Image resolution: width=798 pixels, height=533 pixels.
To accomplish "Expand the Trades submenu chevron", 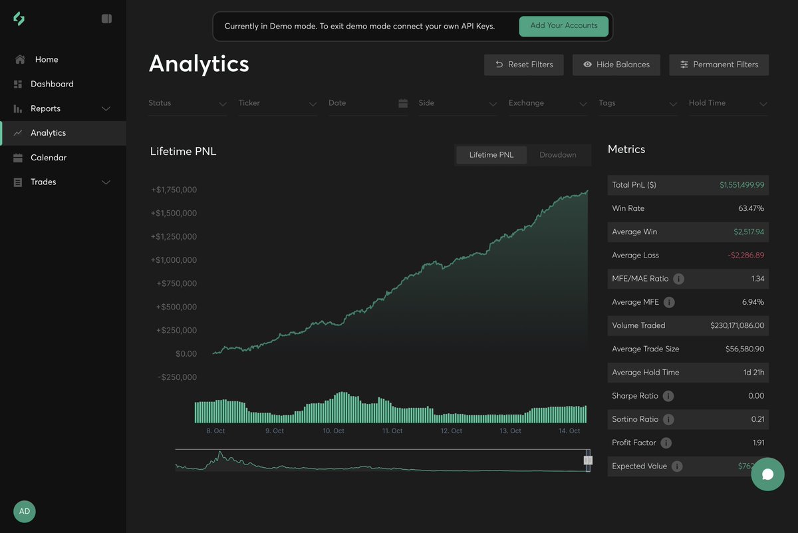I will pos(106,182).
